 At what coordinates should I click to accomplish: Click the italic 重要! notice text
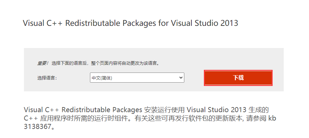[x=42, y=63]
